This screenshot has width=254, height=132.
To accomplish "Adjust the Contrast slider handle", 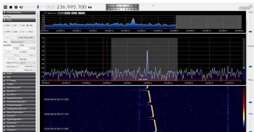I will [250, 67].
